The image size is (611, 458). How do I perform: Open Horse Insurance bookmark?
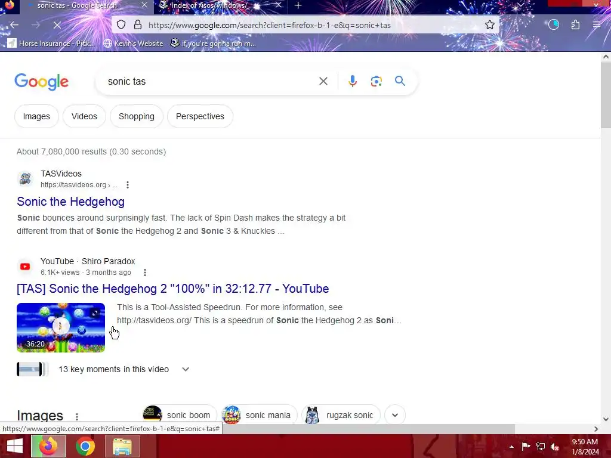click(x=51, y=43)
